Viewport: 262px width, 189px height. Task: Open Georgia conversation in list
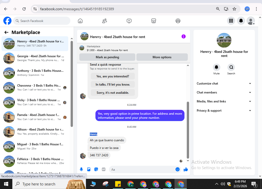(35, 58)
